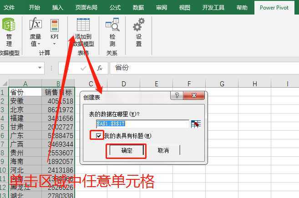The image size is (299, 198).
Task: Switch to the 审阅 tab
Action: 161,7
